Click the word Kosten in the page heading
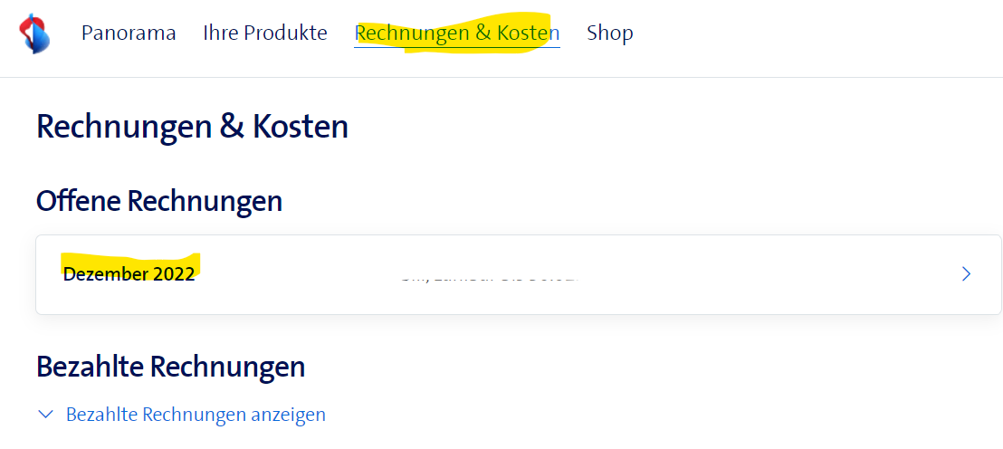Viewport: 1003px width, 449px height. pyautogui.click(x=301, y=127)
